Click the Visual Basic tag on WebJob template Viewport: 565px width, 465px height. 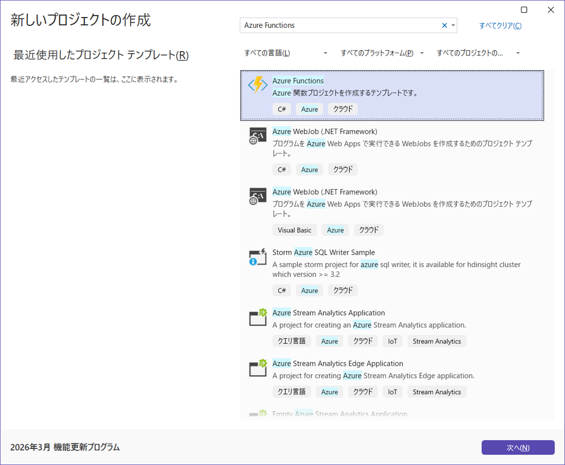pos(294,230)
